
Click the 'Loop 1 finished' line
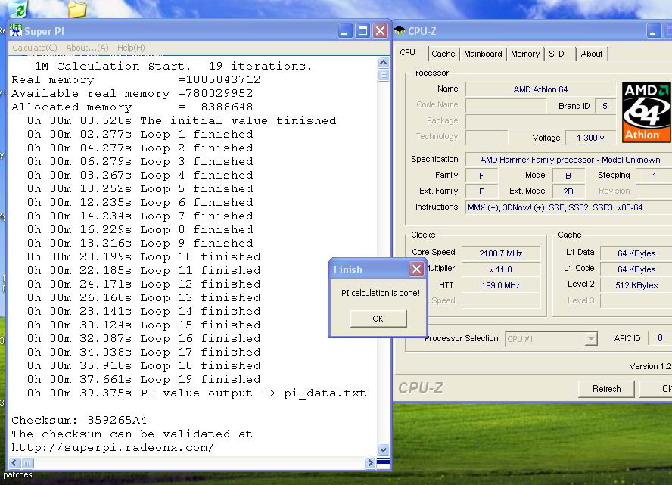(x=140, y=134)
